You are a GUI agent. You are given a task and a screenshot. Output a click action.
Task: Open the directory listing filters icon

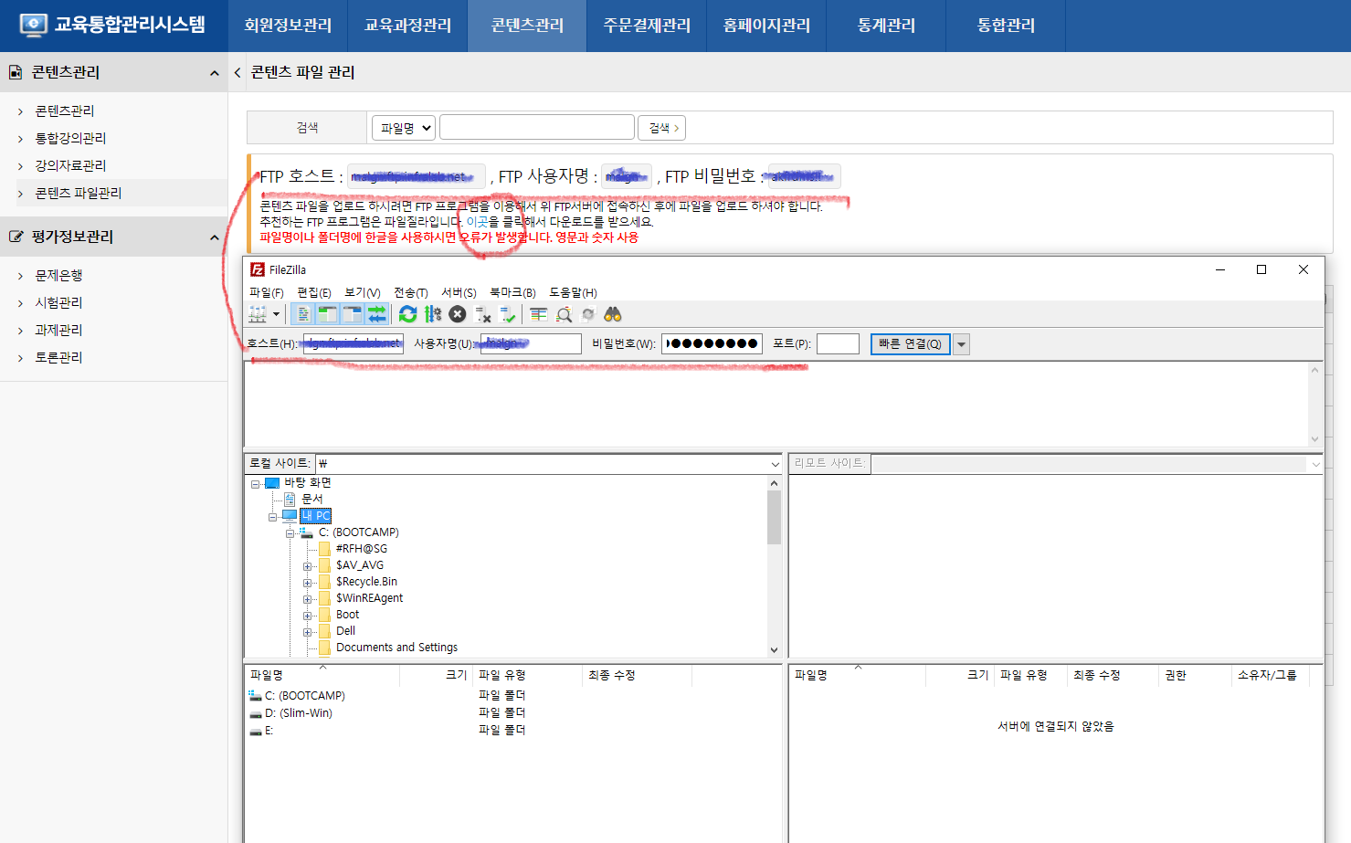point(539,314)
